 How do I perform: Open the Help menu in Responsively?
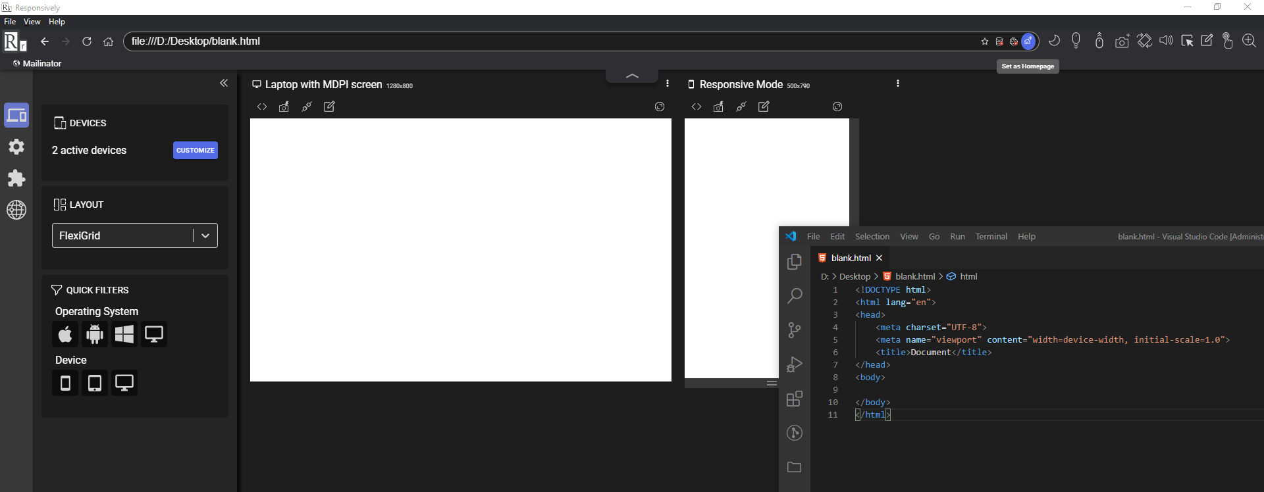pos(57,22)
